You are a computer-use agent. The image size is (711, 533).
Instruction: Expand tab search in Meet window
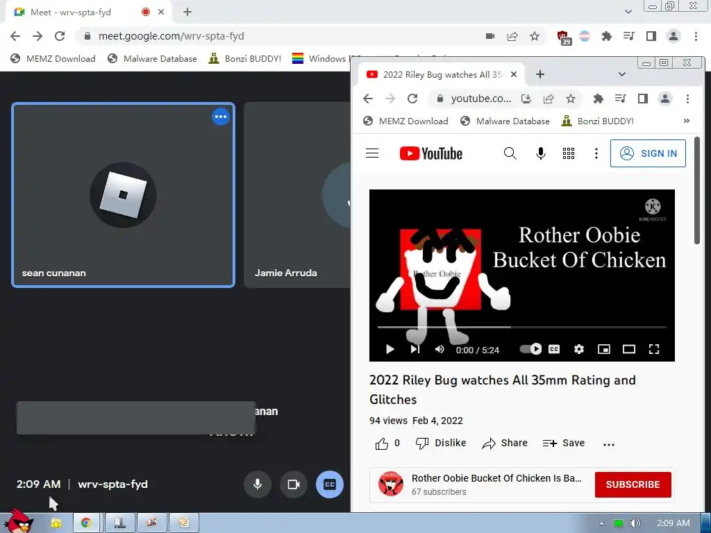click(x=628, y=12)
